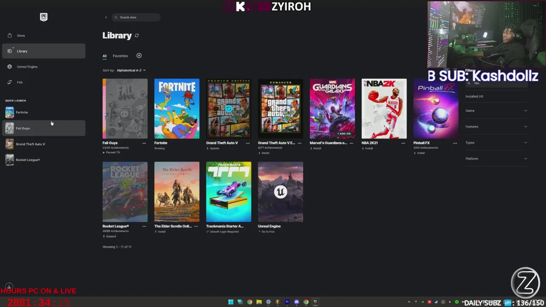Switch to the Favorites tab

(x=120, y=56)
